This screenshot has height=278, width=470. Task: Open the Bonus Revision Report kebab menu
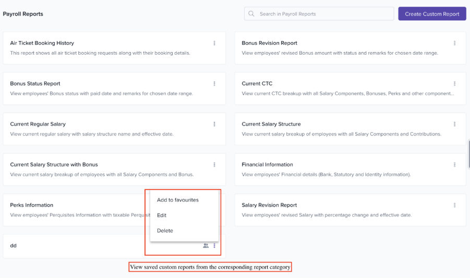454,43
